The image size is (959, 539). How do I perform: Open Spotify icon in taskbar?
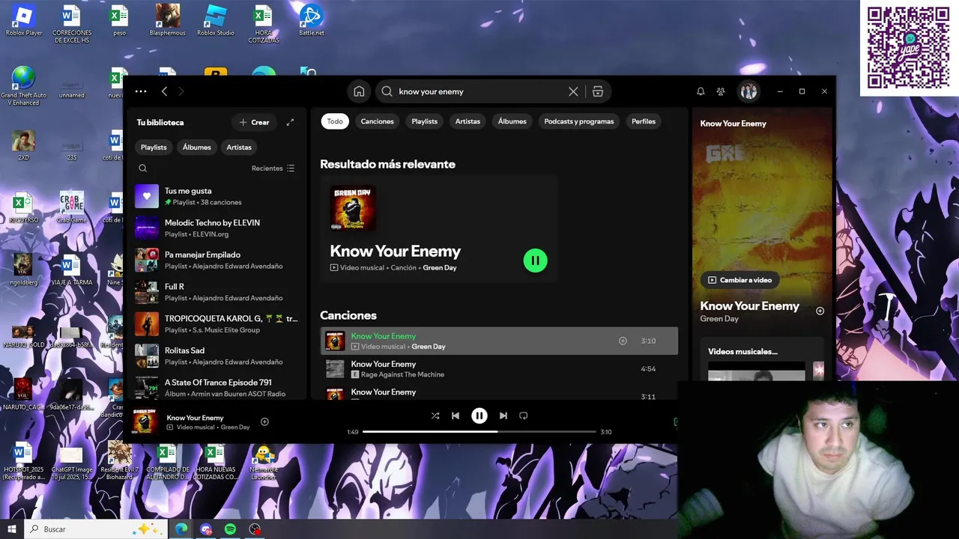tap(230, 529)
